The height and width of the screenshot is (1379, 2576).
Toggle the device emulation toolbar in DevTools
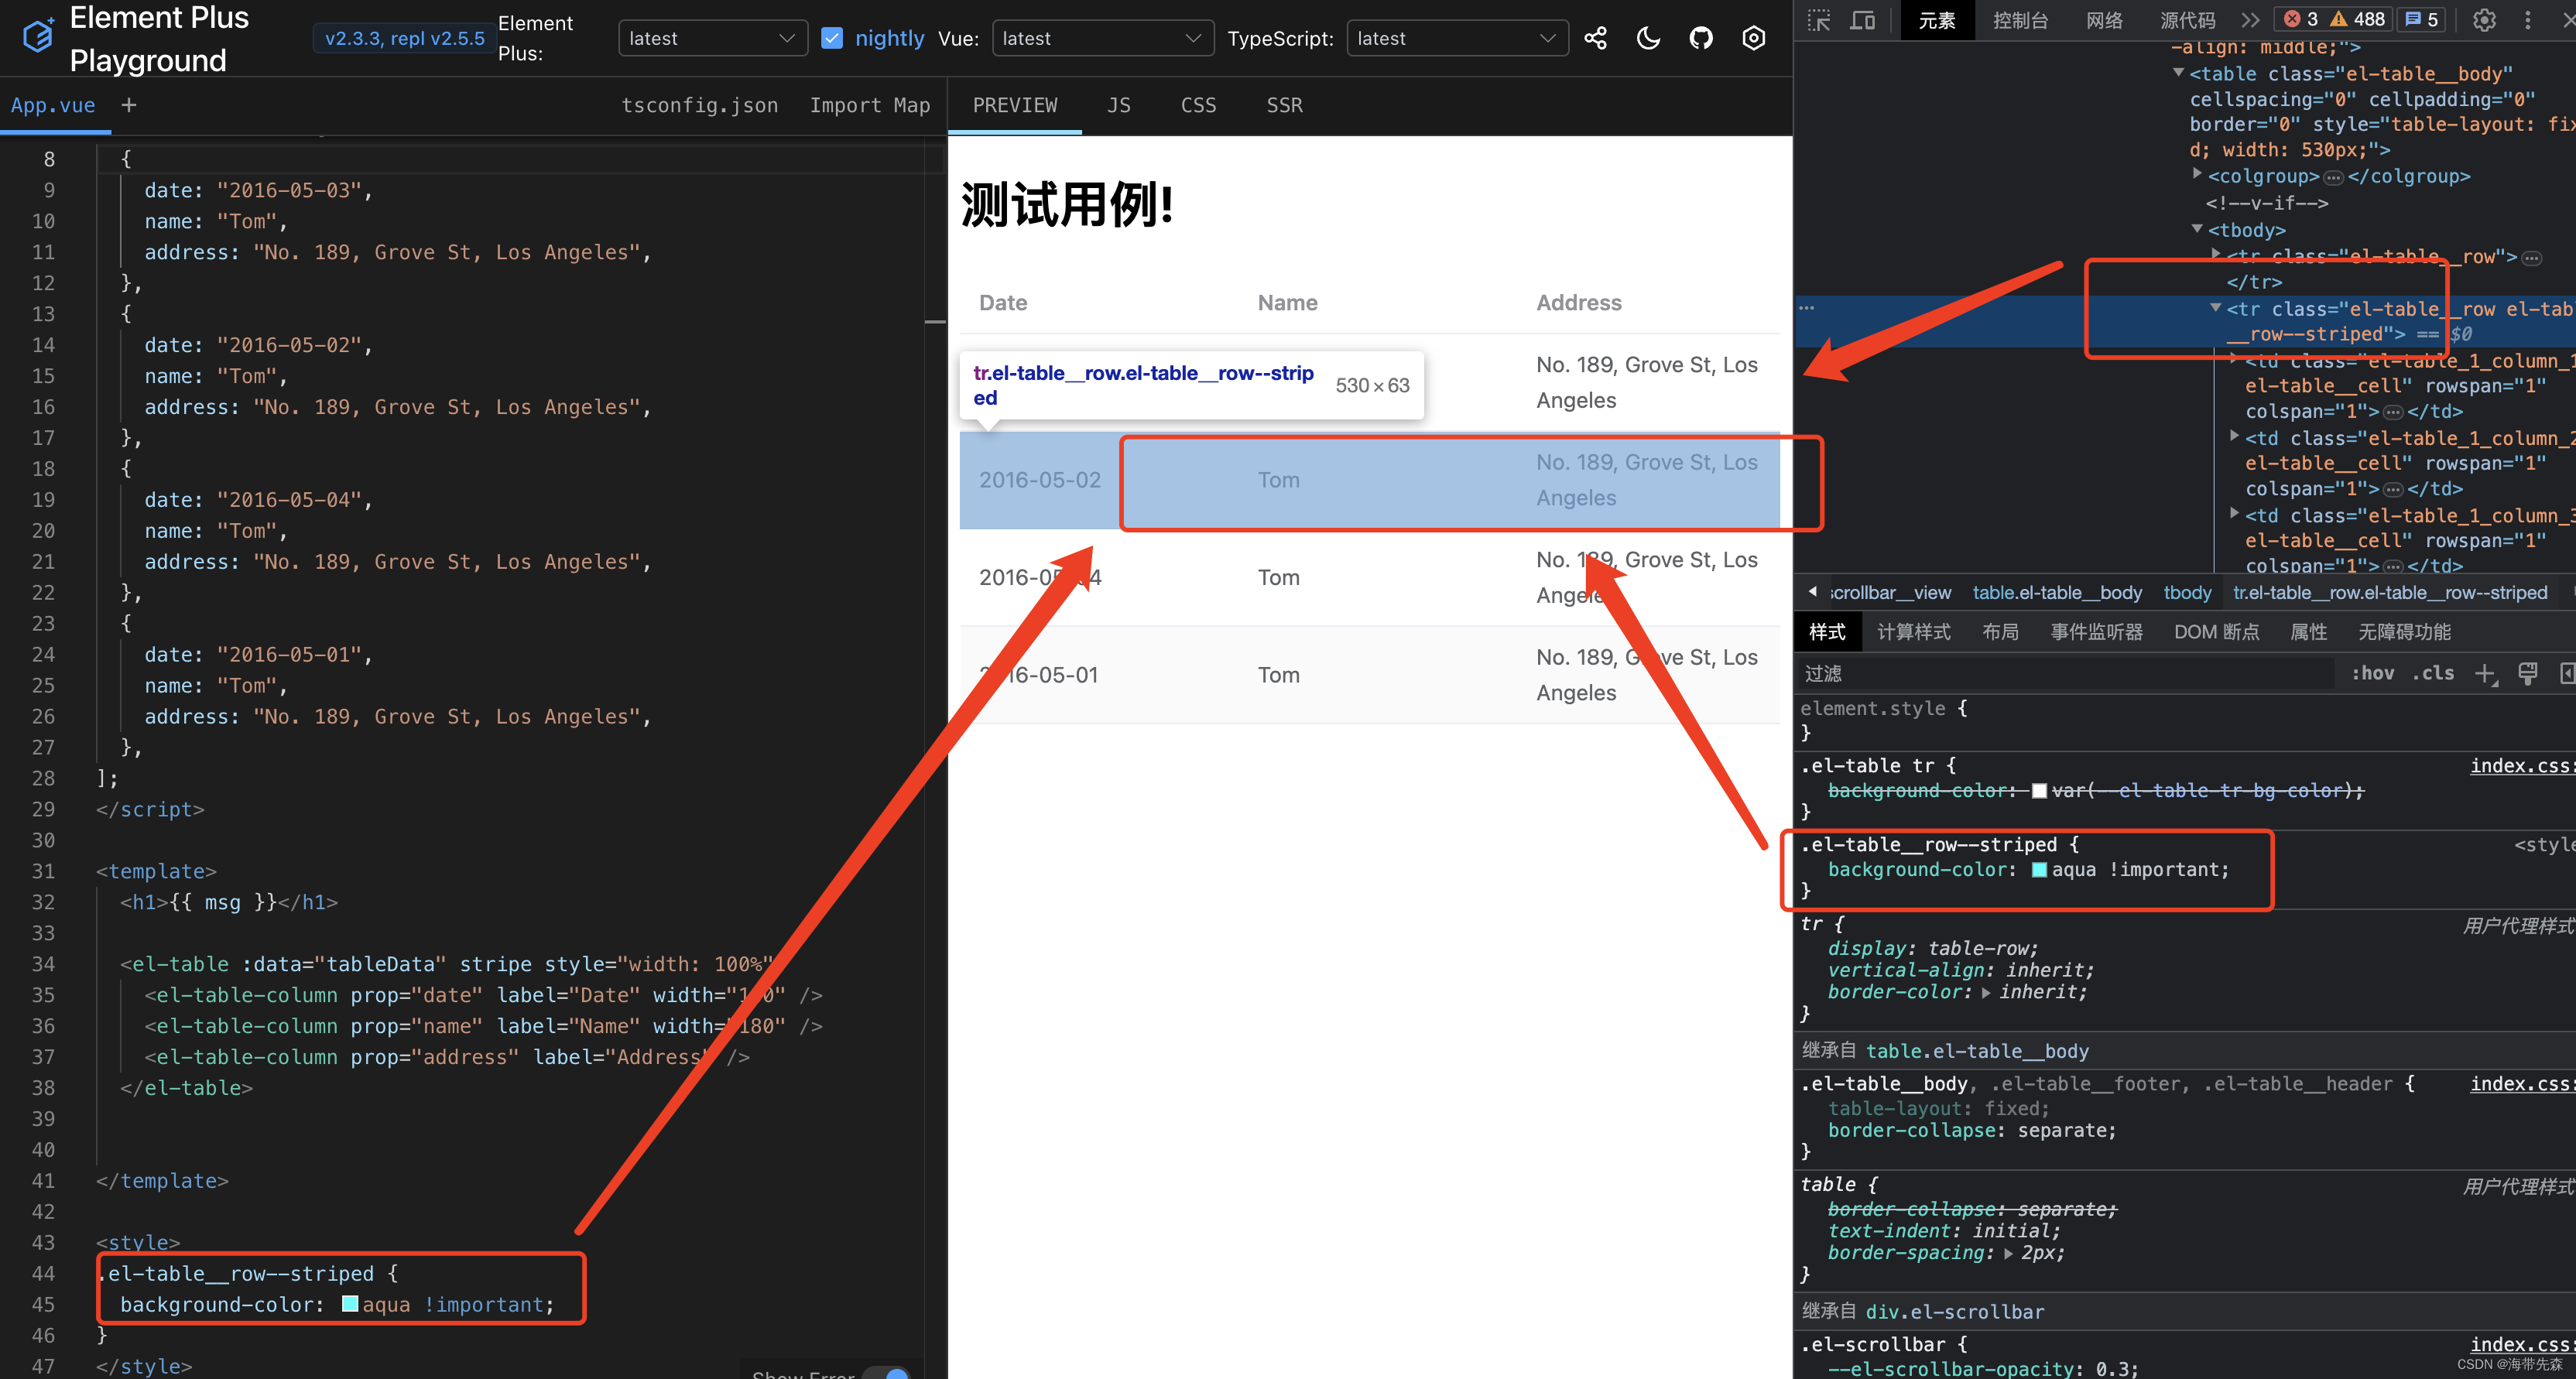pos(1863,19)
